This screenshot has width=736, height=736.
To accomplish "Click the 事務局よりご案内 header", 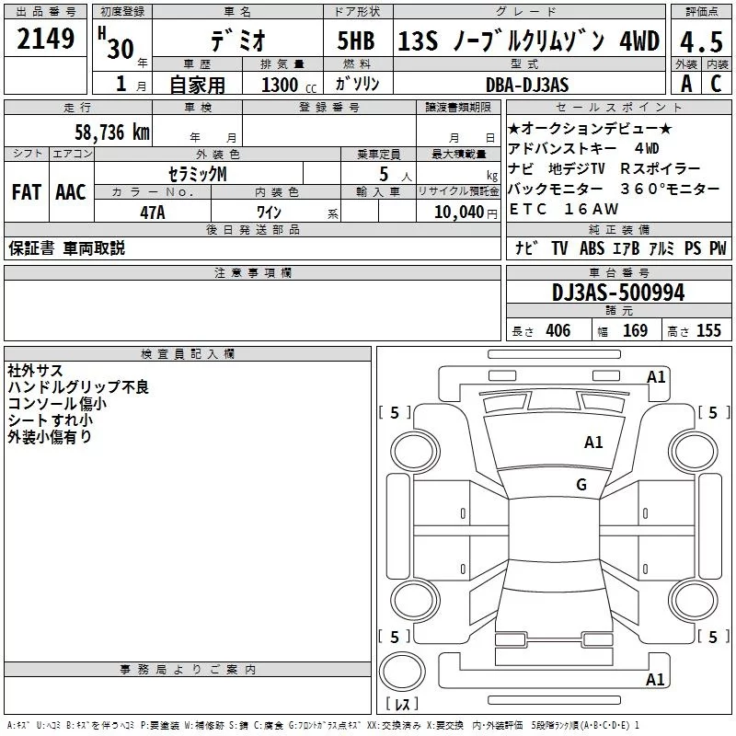I will [188, 670].
